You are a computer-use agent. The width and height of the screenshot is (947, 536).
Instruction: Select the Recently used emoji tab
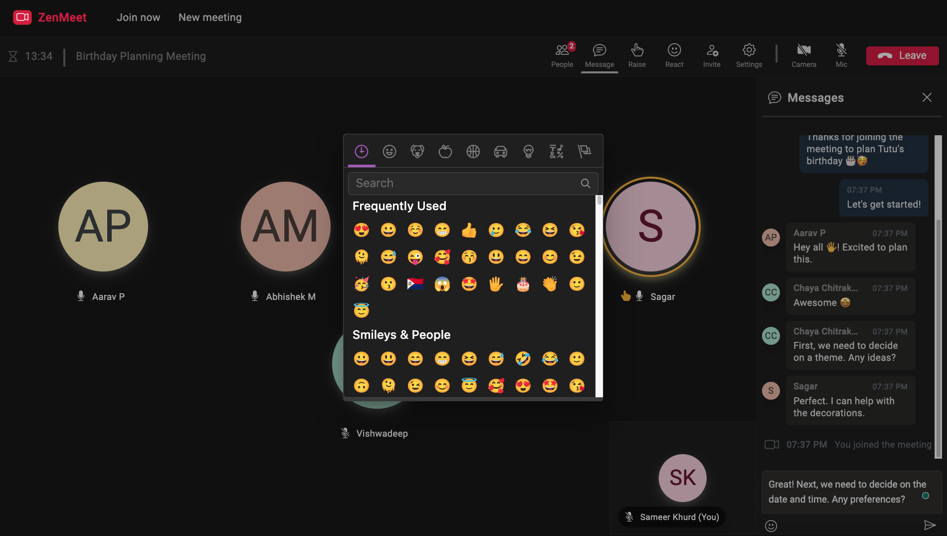point(362,151)
